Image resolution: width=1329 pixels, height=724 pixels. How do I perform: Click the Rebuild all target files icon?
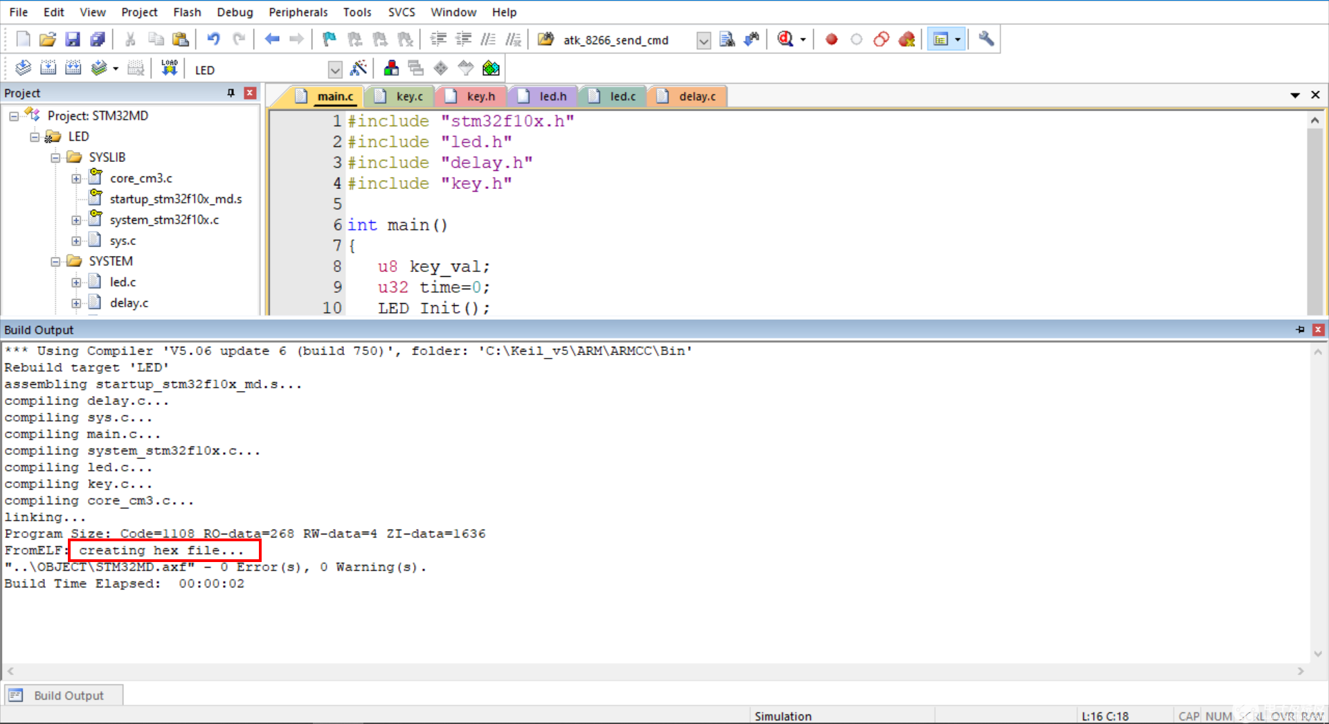point(73,69)
